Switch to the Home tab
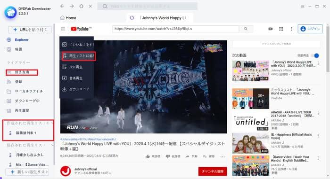Image resolution: width=330 pixels, height=179 pixels. click(x=68, y=18)
